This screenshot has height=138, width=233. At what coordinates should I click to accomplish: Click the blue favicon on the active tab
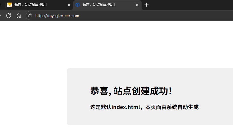pos(77,5)
